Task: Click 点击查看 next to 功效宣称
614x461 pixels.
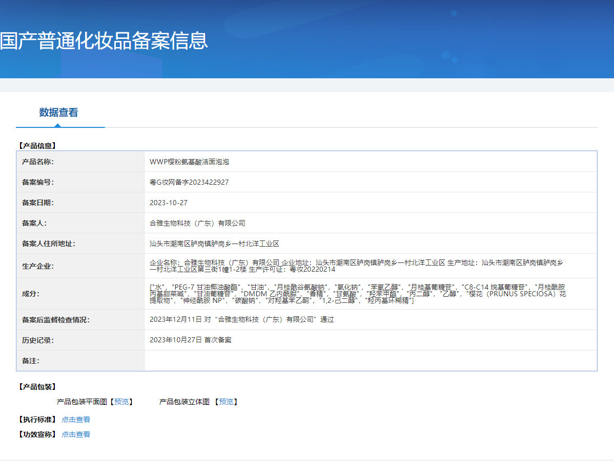Action: [76, 434]
